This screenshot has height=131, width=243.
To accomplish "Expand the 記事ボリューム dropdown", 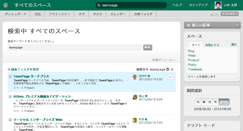I will click(x=164, y=60).
